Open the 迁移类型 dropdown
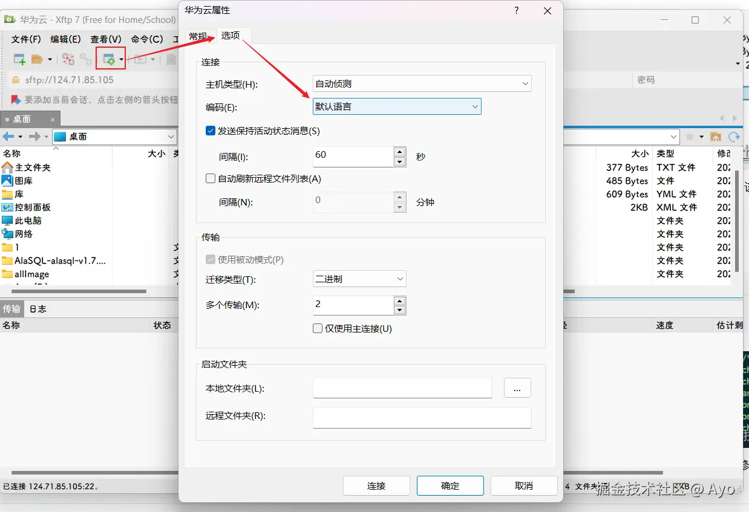 (x=399, y=279)
